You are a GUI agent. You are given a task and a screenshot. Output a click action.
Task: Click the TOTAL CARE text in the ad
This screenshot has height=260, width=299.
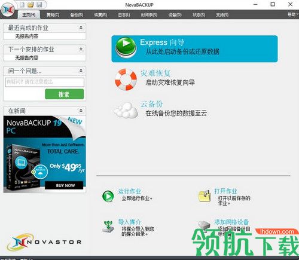tap(63, 151)
